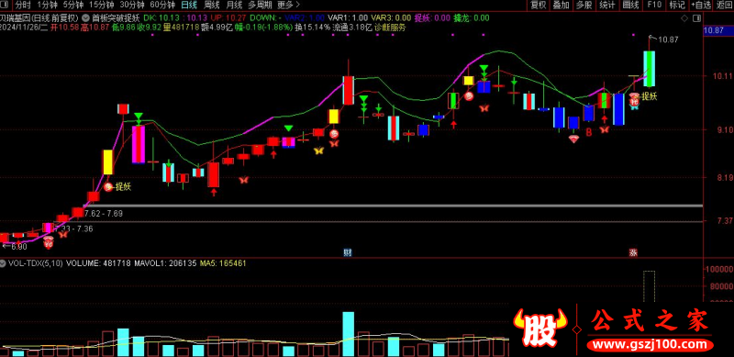Click the 财 financial marker on the timeline
The width and height of the screenshot is (734, 357).
(x=348, y=252)
